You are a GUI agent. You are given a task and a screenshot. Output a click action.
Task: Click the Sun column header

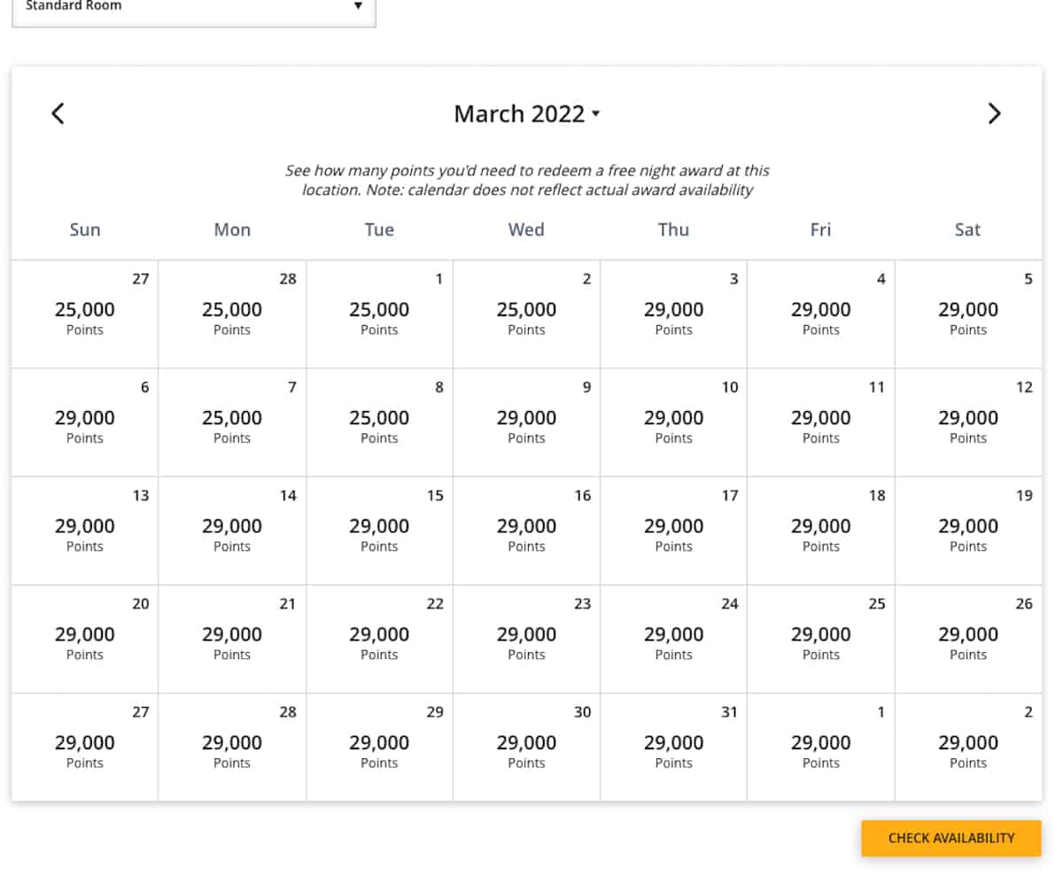[x=85, y=229]
